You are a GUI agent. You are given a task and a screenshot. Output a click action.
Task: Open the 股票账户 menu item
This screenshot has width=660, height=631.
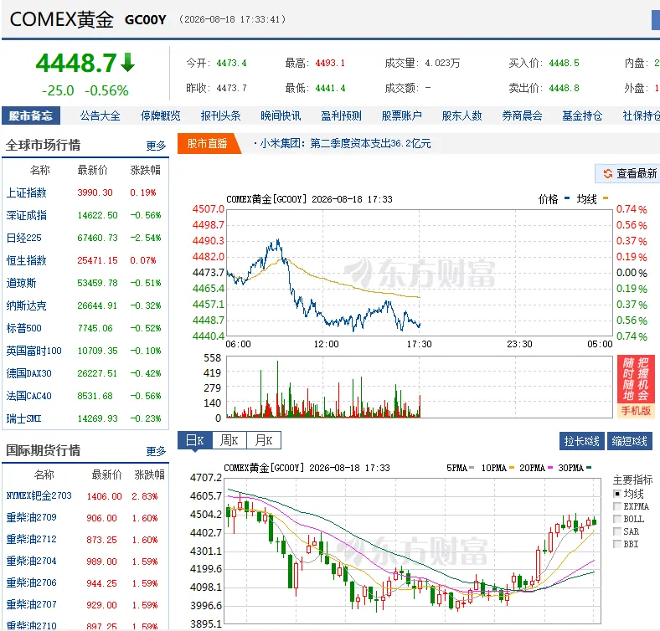[x=401, y=115]
